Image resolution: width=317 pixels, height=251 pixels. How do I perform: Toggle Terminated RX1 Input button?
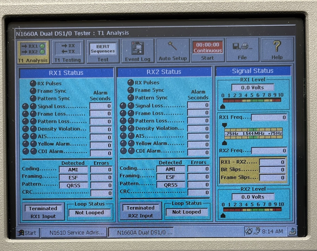click(x=43, y=212)
